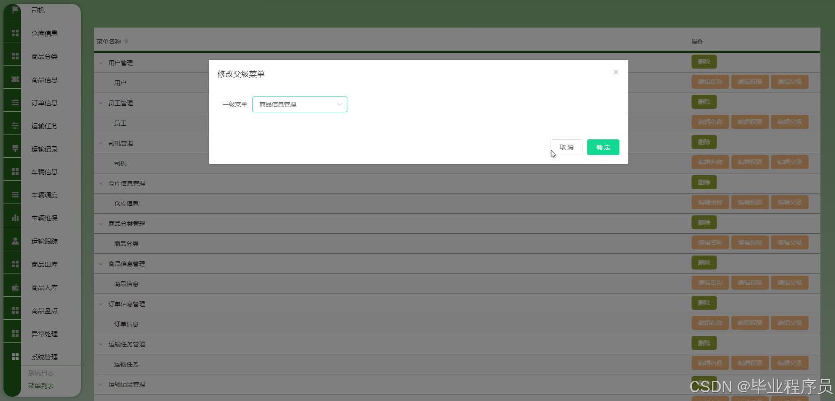835x401 pixels.
Task: Click the 商品盘点 icon in sidebar
Action: (x=15, y=311)
